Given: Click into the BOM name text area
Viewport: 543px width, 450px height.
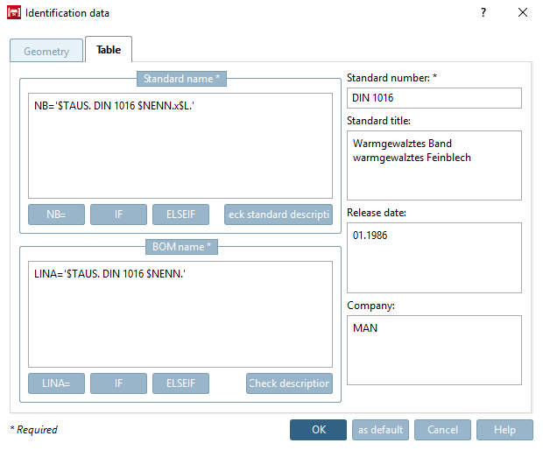Looking at the screenshot, I should (180, 314).
